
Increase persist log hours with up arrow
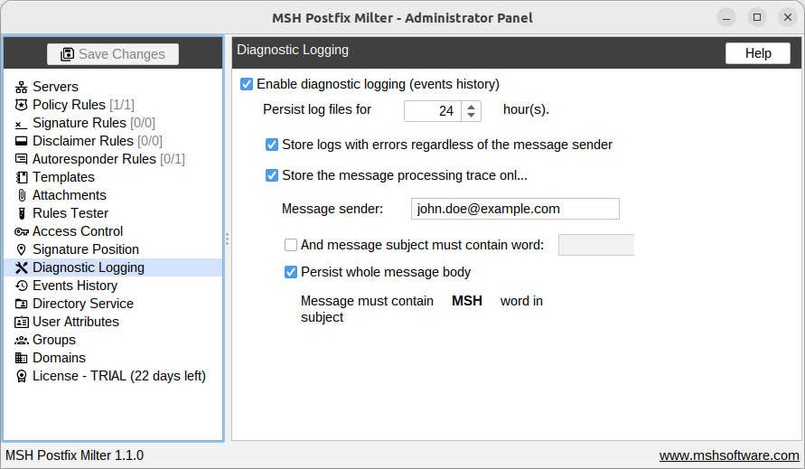click(471, 107)
